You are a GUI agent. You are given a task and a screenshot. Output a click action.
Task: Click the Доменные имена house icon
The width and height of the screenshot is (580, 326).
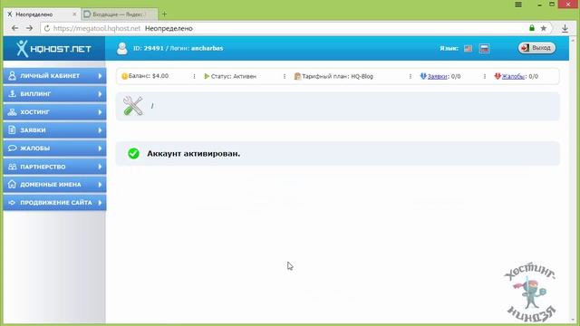12,184
